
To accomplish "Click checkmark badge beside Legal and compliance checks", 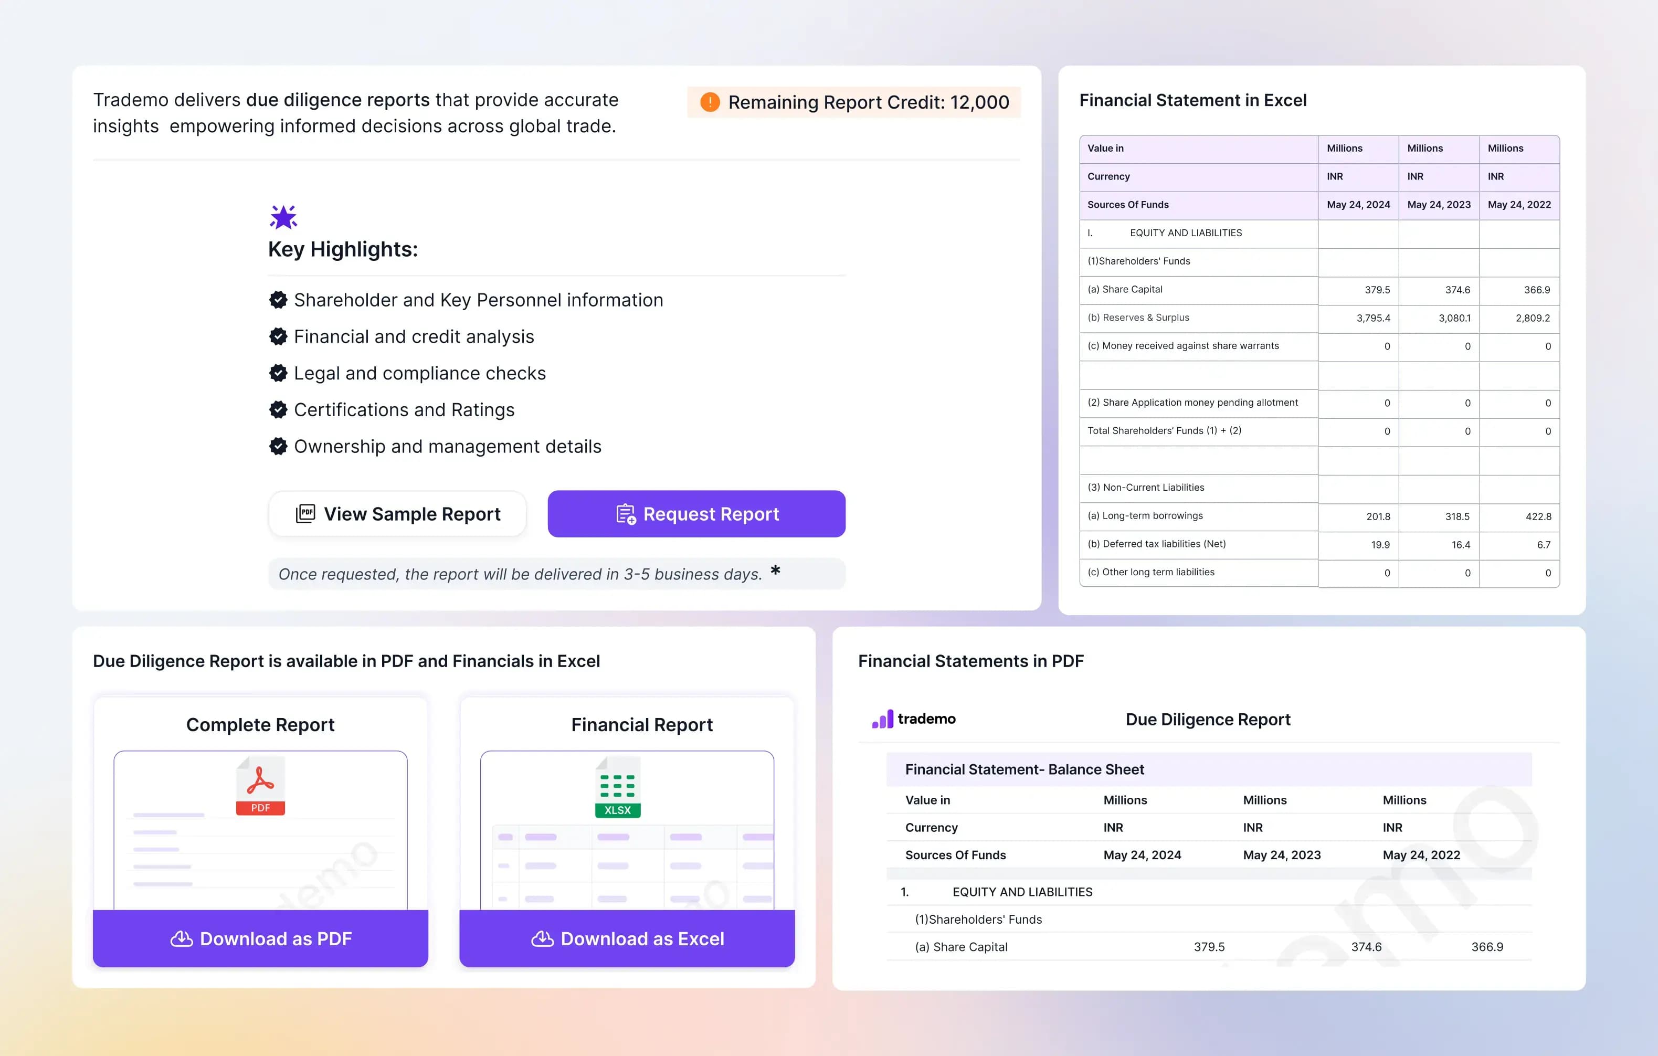I will 278,373.
